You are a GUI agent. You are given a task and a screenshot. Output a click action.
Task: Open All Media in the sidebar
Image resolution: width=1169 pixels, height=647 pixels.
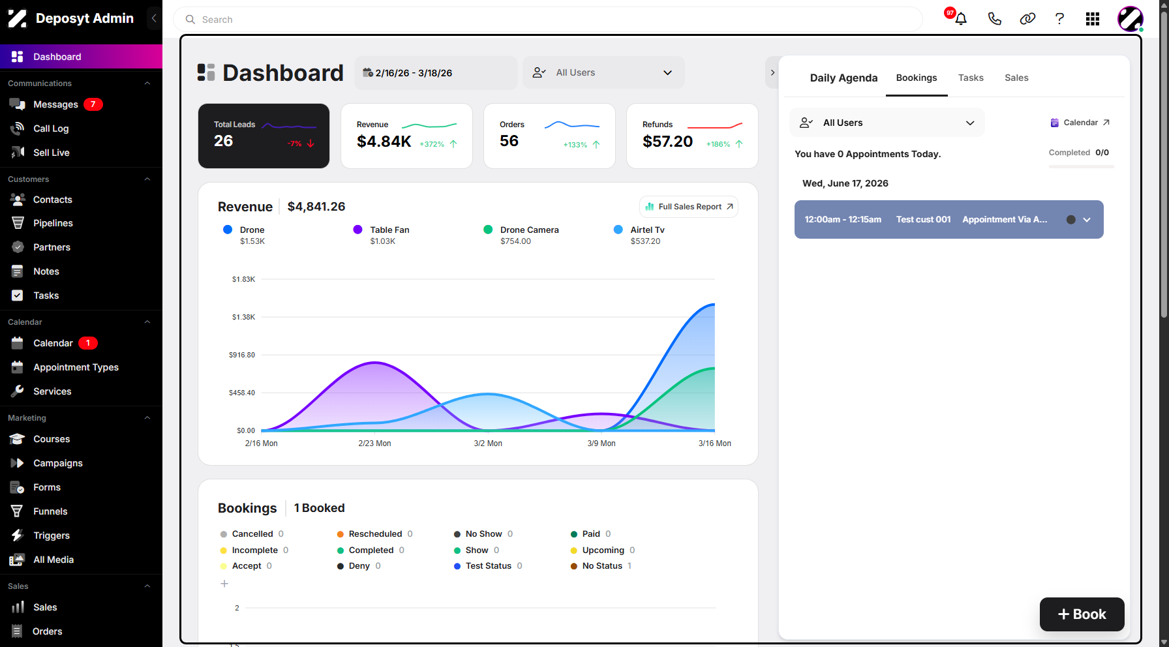tap(81, 560)
